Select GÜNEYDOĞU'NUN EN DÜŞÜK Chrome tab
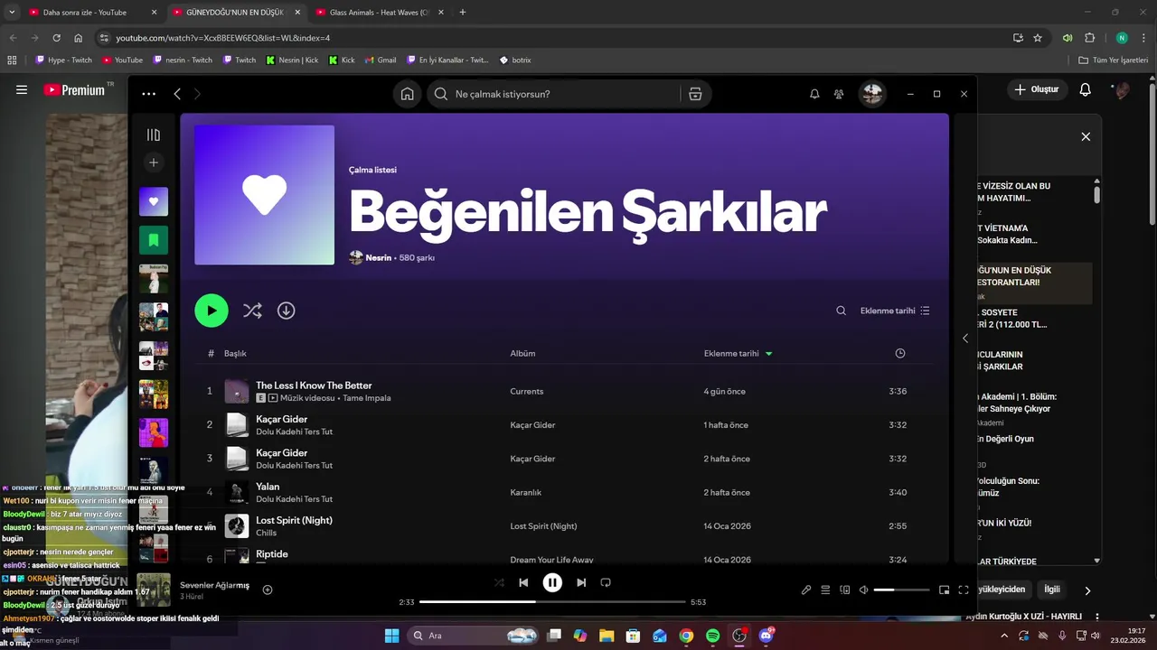The image size is (1157, 650). coord(236,13)
